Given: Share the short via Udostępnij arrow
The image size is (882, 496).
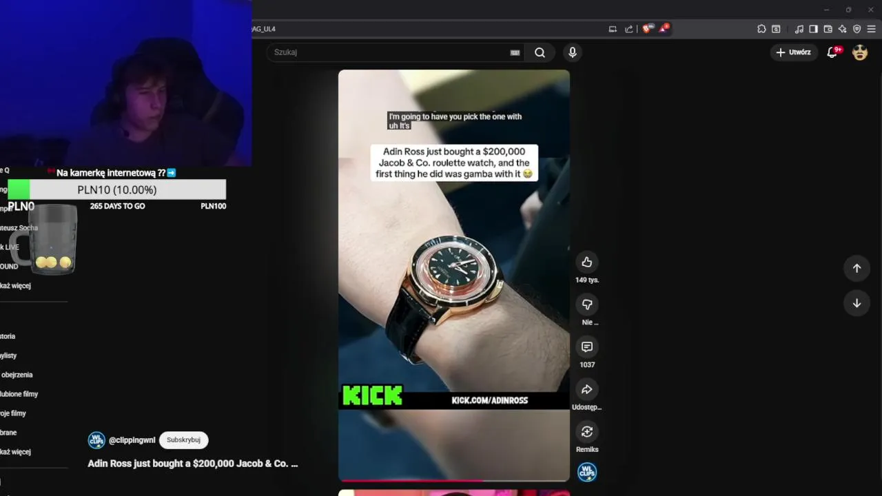Looking at the screenshot, I should pos(586,389).
